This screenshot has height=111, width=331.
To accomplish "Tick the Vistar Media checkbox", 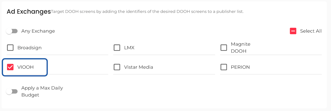I will click(117, 67).
